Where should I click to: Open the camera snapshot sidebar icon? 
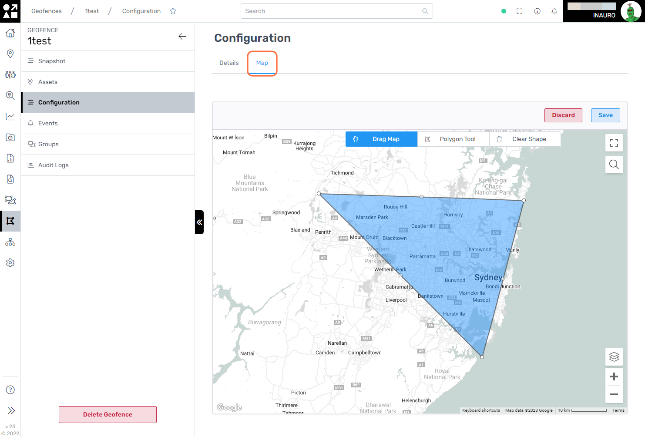click(x=10, y=137)
